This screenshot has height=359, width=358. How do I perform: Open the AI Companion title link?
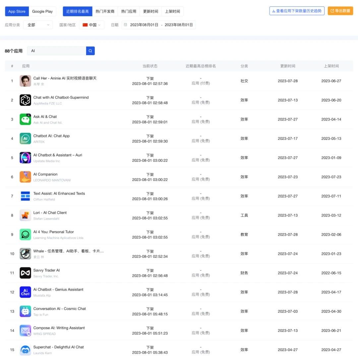coord(45,174)
